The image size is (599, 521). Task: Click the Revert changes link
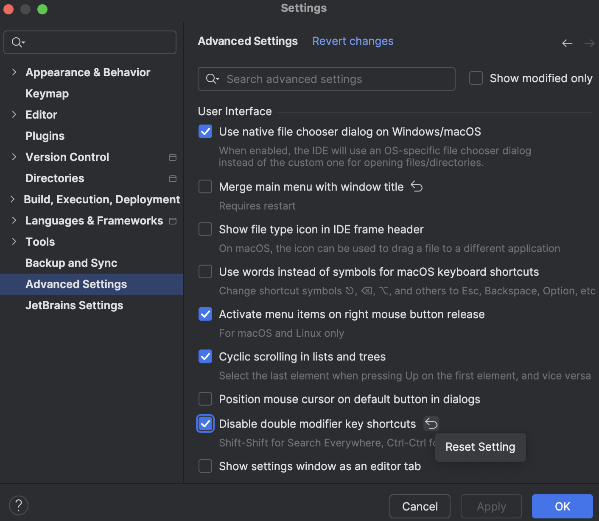(353, 41)
